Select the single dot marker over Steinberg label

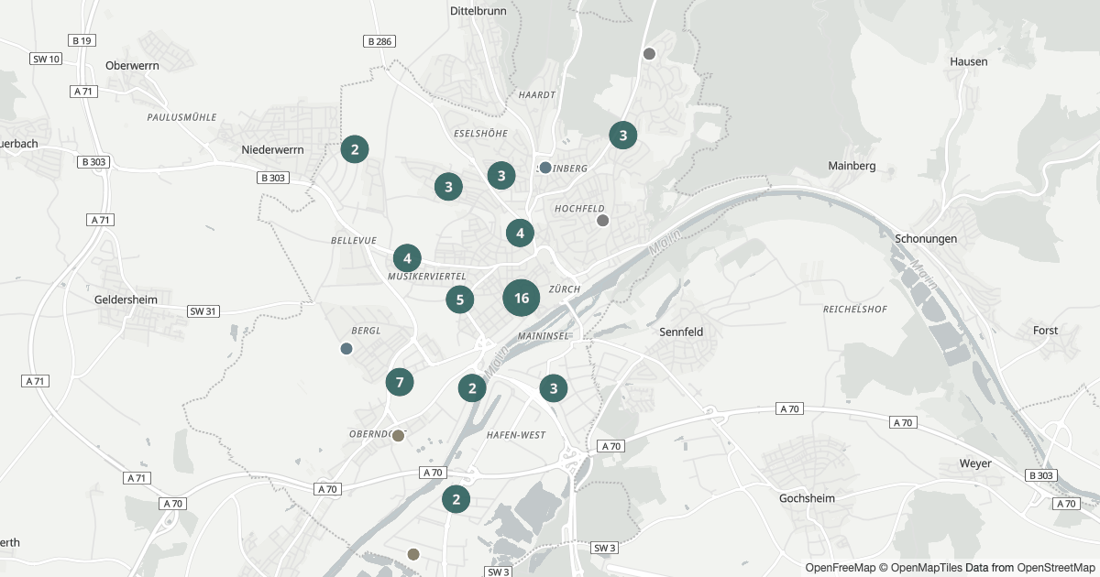point(545,168)
